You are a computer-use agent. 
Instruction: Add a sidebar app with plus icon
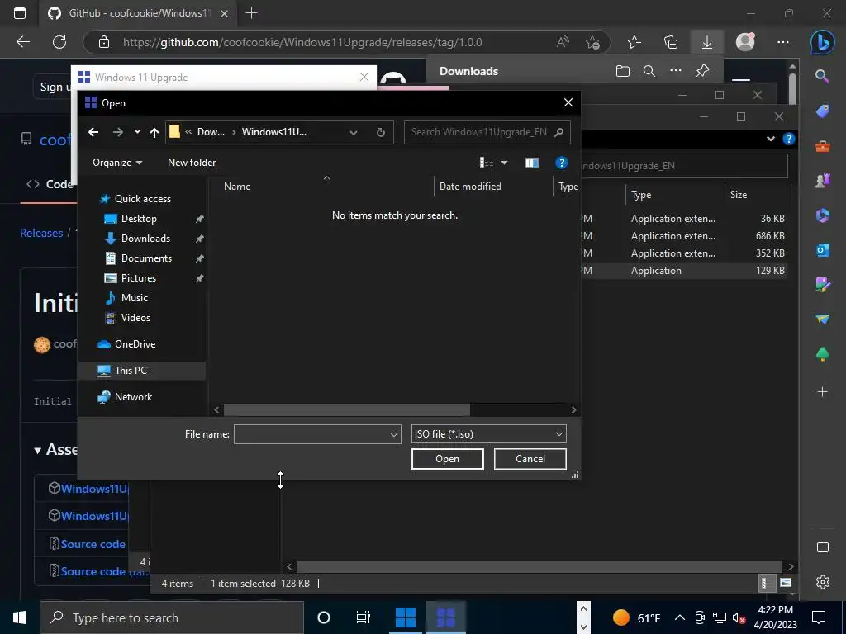click(x=822, y=392)
